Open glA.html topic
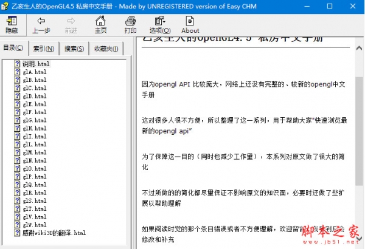The image size is (365, 249). [35, 72]
